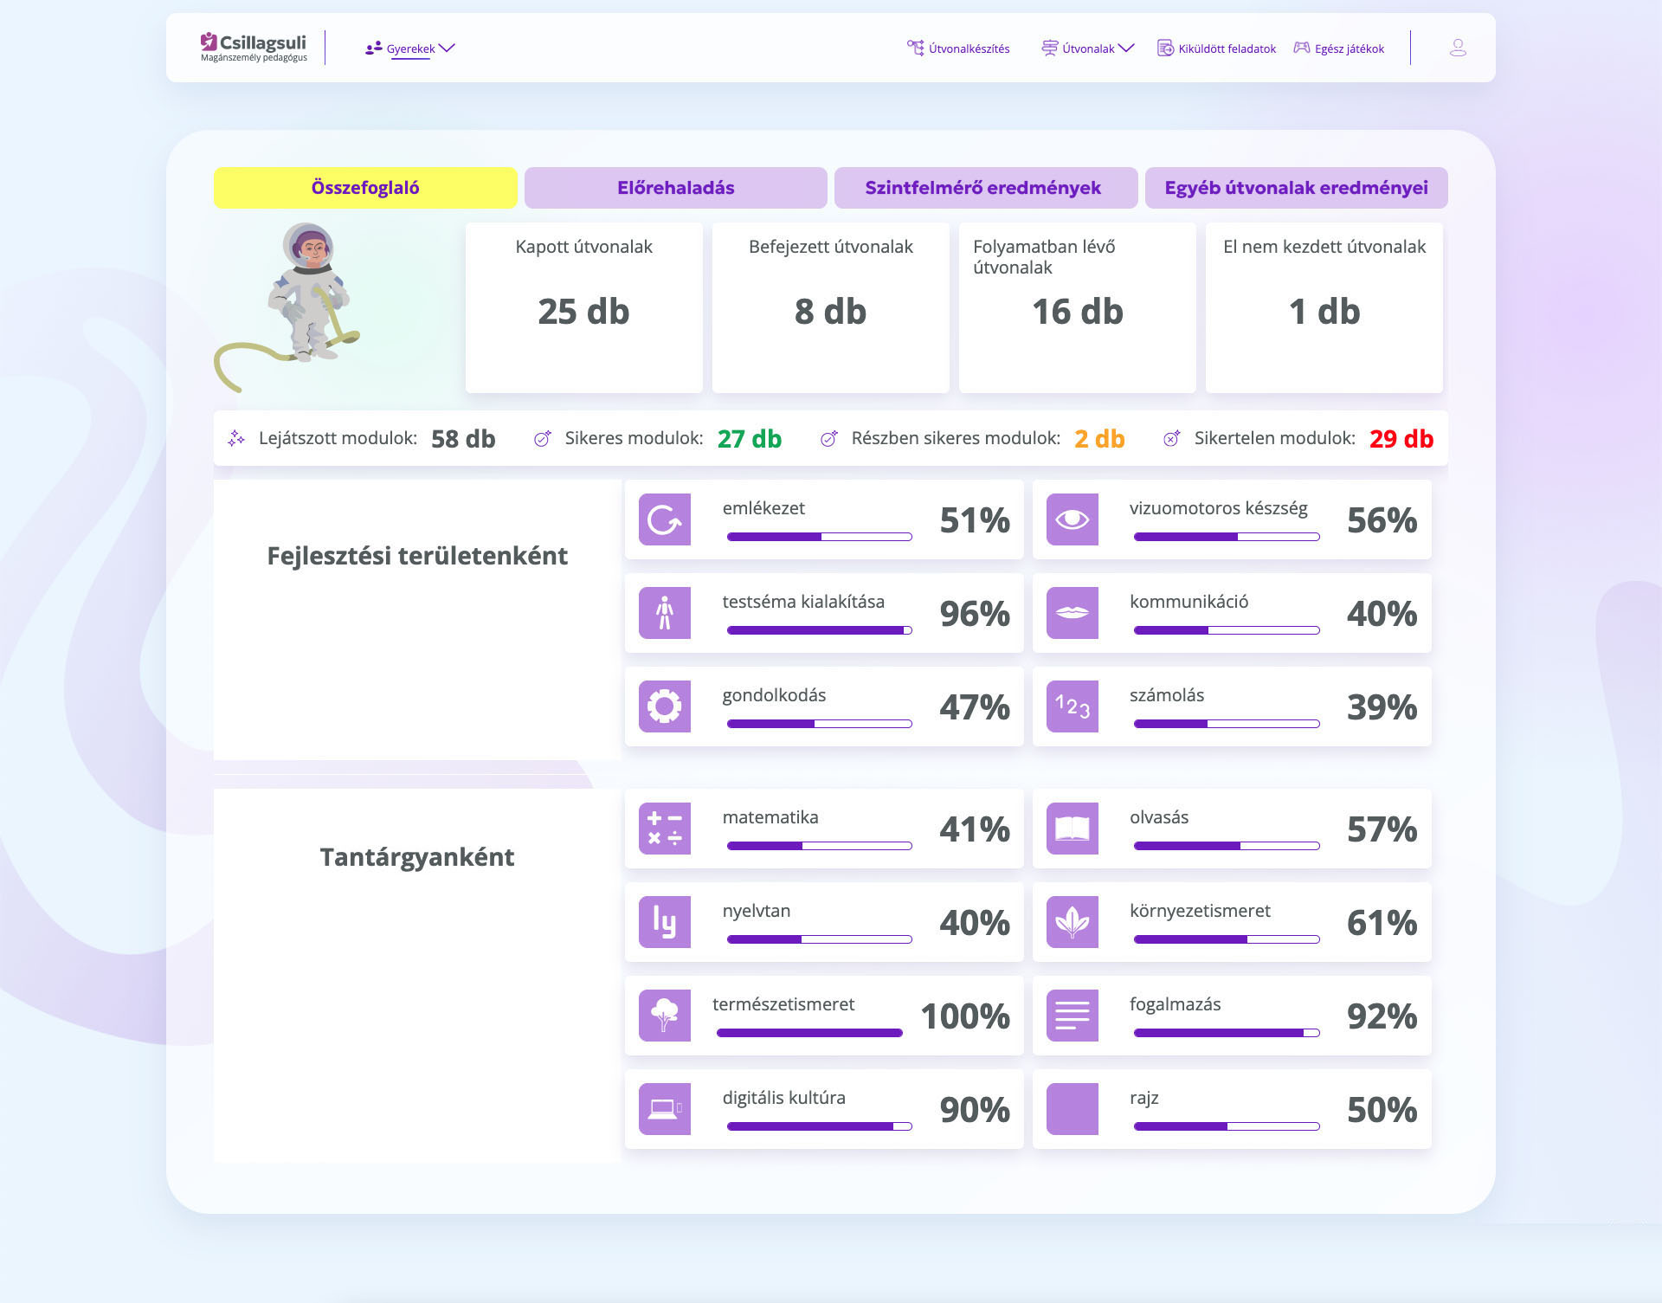Click the Csillagsuli logo
The height and width of the screenshot is (1303, 1662).
(x=254, y=47)
